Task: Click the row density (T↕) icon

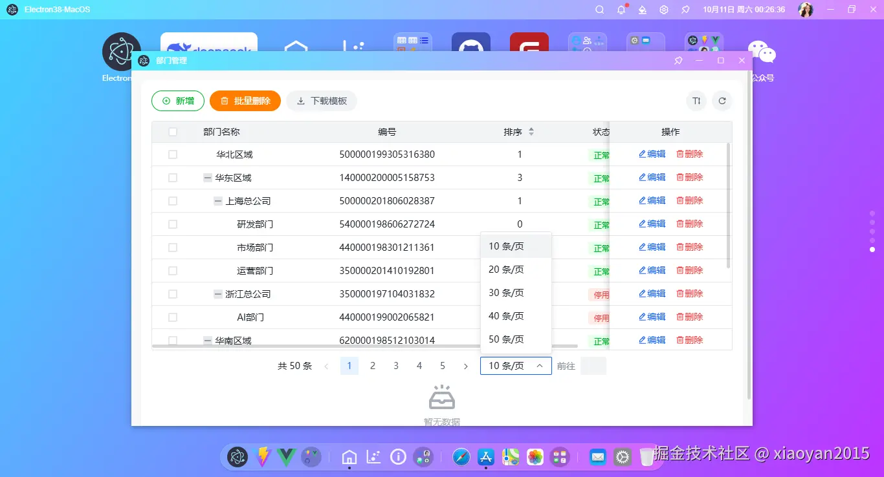Action: pyautogui.click(x=696, y=101)
